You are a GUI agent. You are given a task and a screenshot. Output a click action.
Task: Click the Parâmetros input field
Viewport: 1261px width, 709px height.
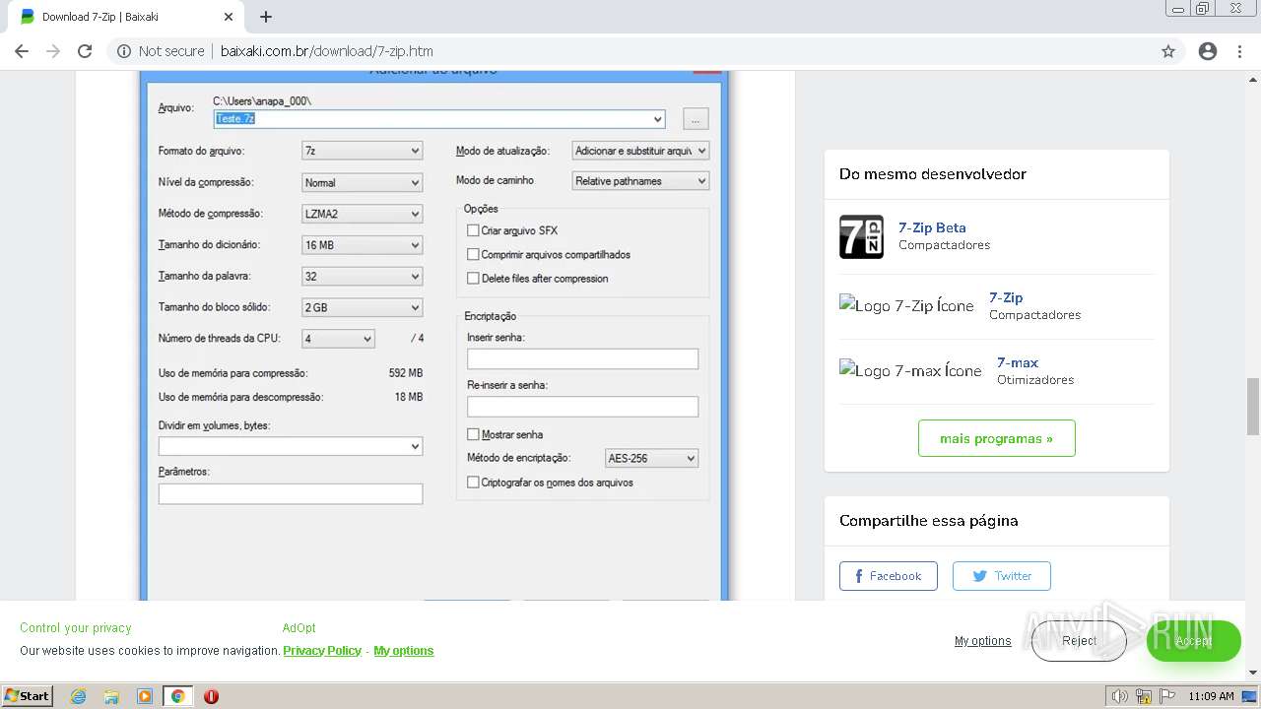coord(291,493)
